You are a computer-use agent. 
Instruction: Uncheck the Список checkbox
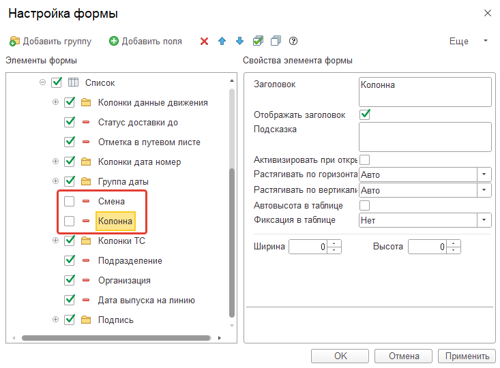(57, 82)
